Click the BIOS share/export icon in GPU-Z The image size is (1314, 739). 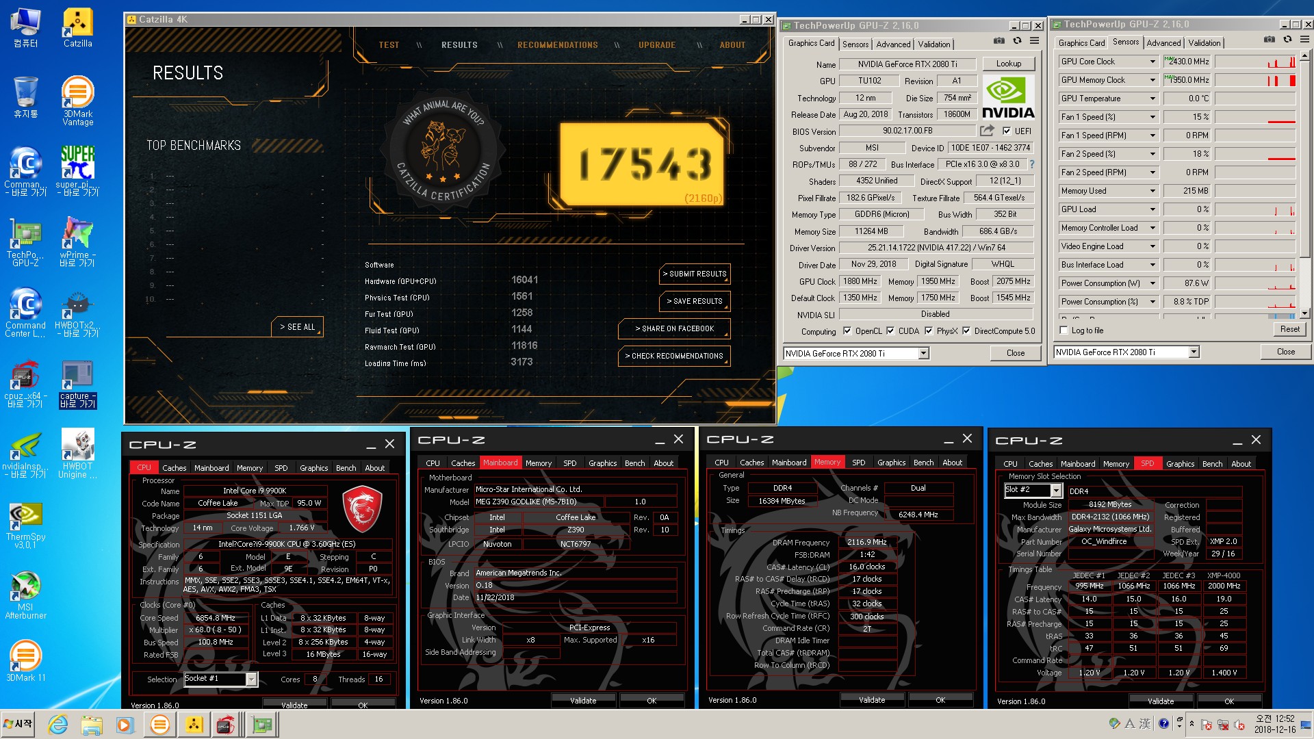coord(987,130)
